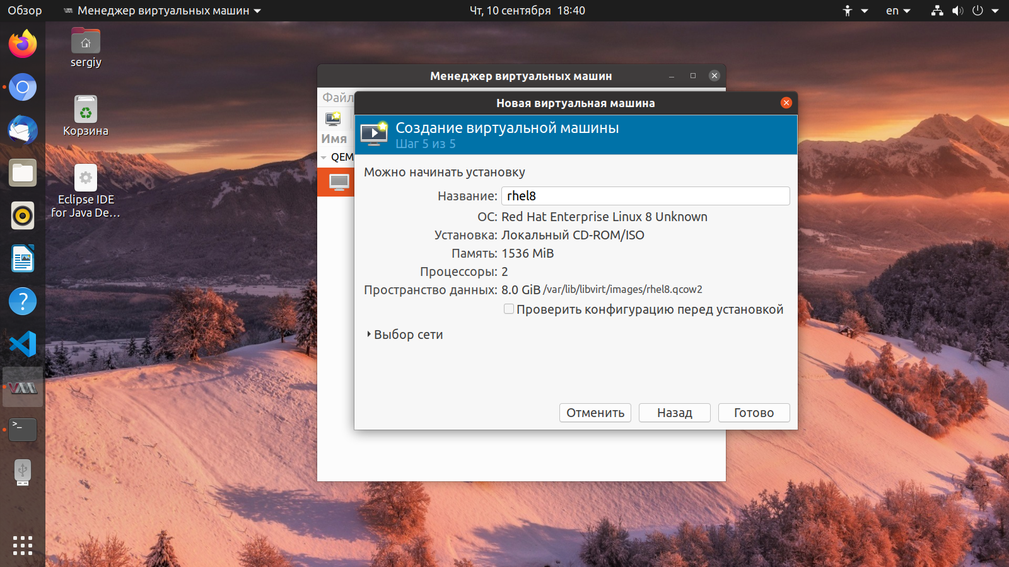Click the Имя column header
Viewport: 1009px width, 567px height.
click(334, 139)
